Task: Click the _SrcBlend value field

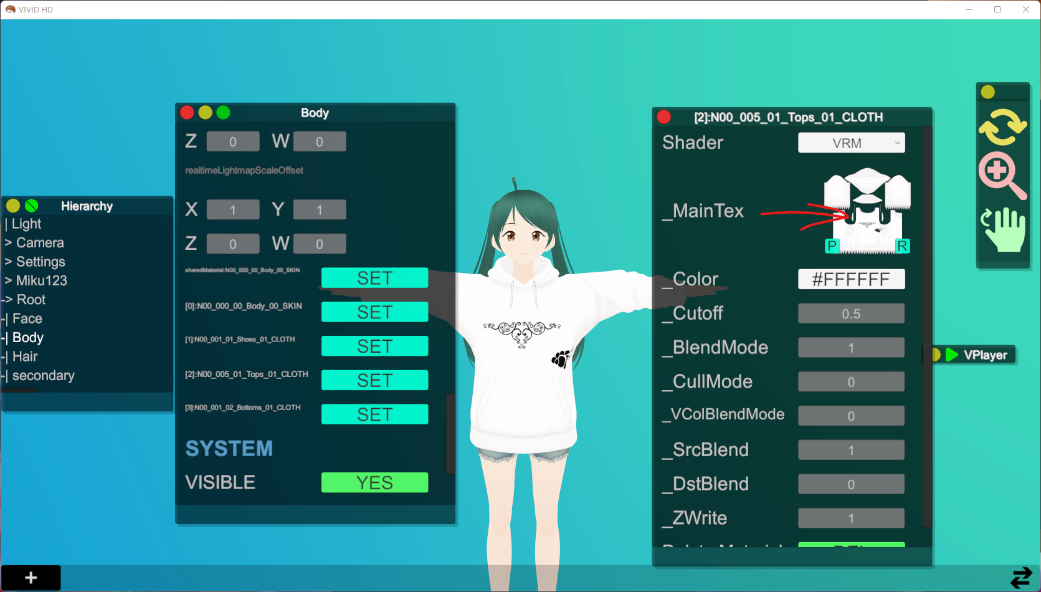Action: [851, 450]
